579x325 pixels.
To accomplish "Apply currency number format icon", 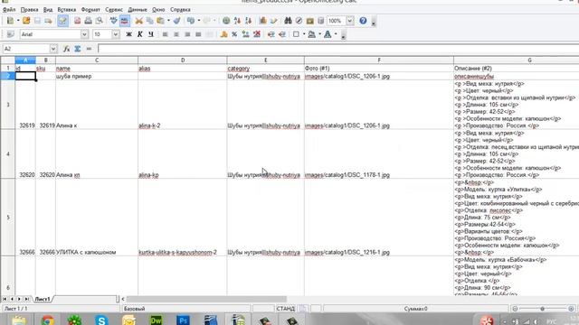I will click(223, 34).
